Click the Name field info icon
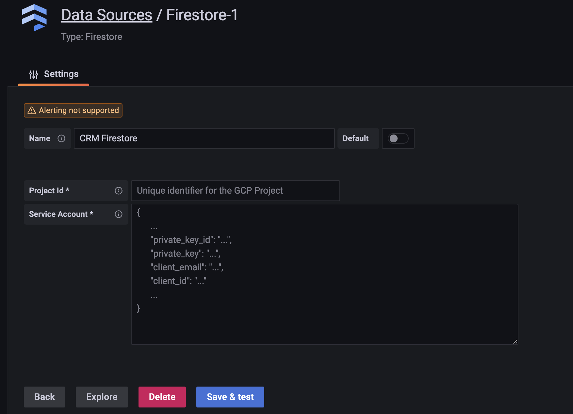The width and height of the screenshot is (573, 414). (61, 138)
